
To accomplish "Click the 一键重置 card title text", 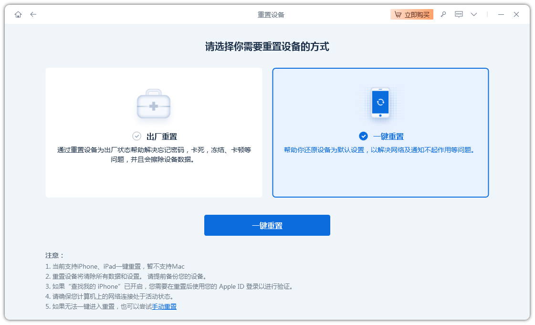I will (x=388, y=136).
